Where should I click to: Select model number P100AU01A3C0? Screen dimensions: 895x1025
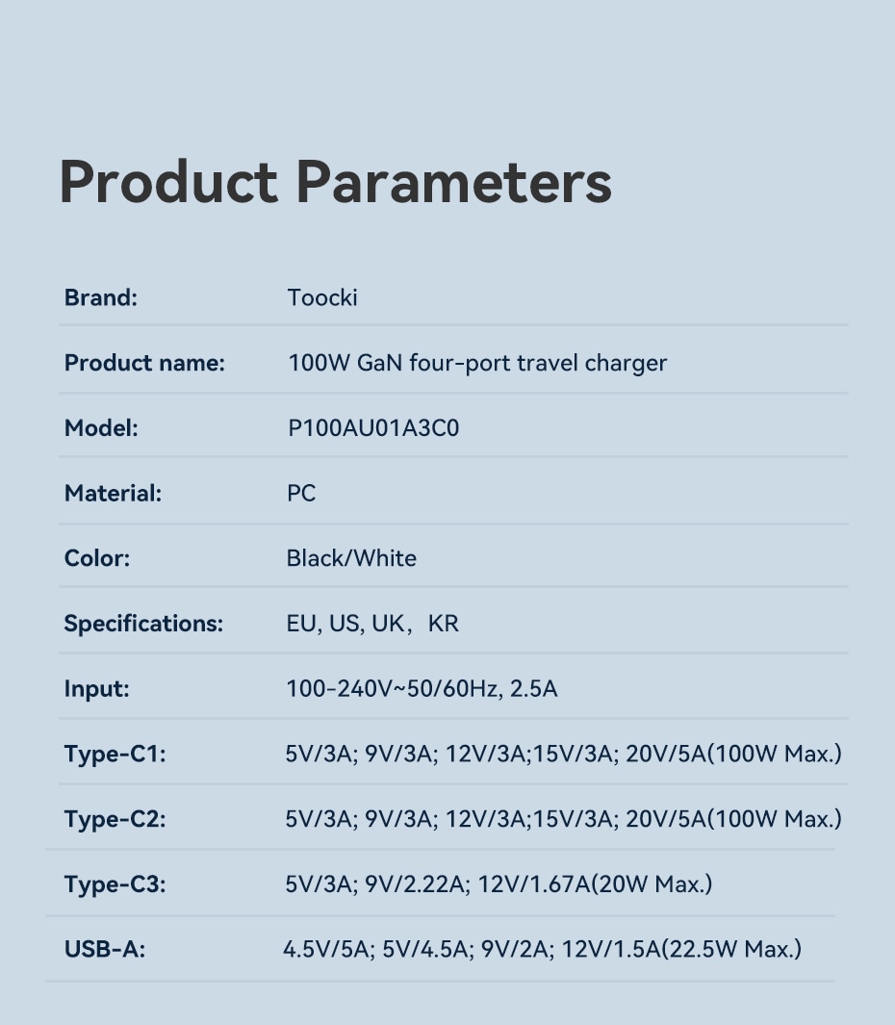(x=373, y=428)
